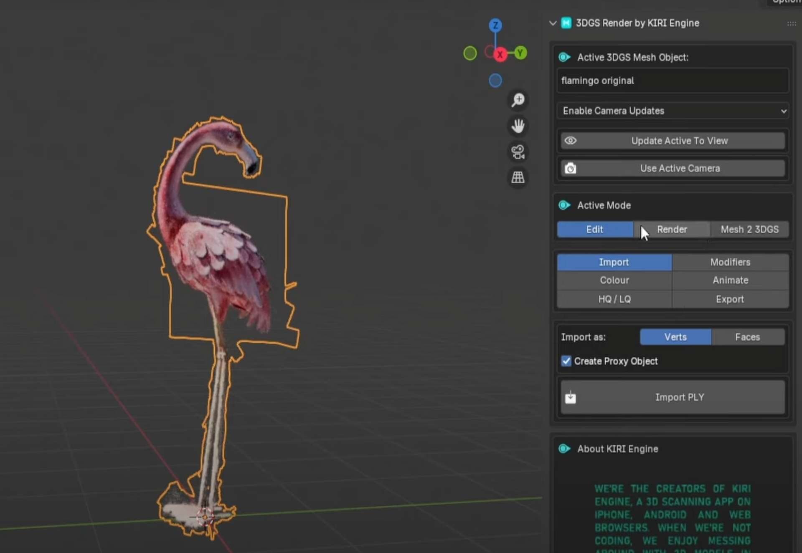This screenshot has width=802, height=553.
Task: Click Update Active To View button
Action: (679, 141)
